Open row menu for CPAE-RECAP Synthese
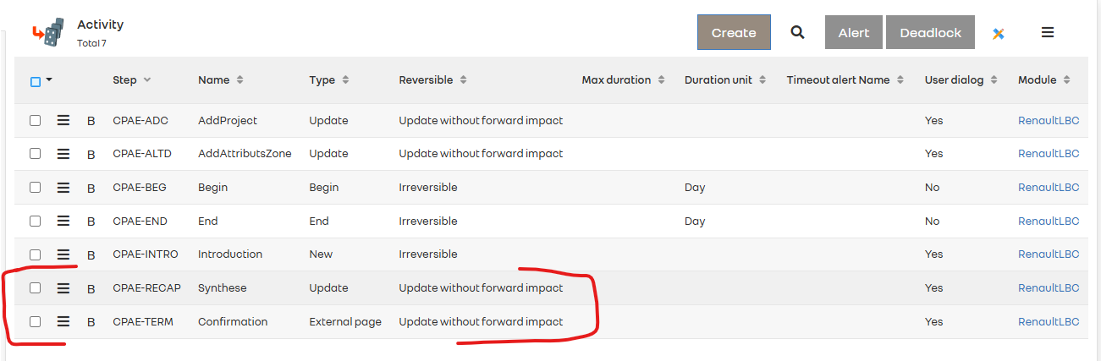The width and height of the screenshot is (1101, 361). pos(63,287)
